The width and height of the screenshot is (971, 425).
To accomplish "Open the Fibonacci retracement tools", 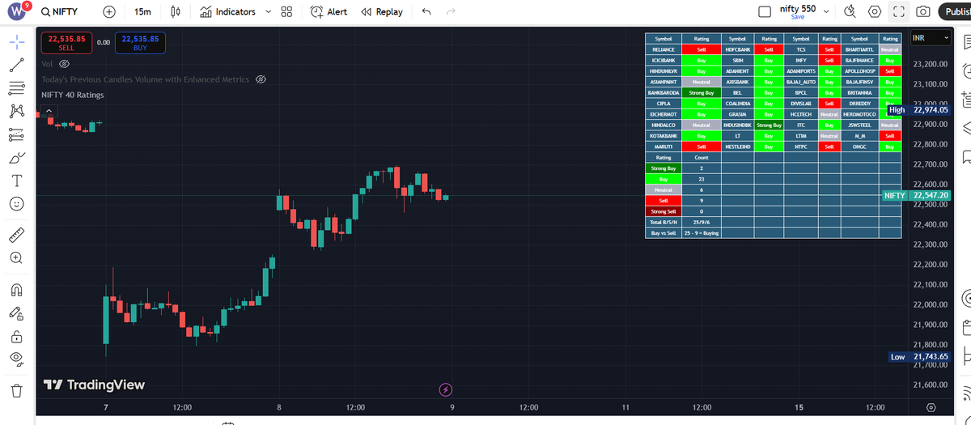I will pos(16,87).
